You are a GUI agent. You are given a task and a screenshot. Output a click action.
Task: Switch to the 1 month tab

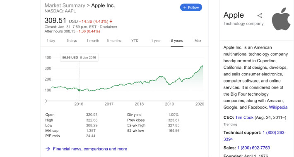(93, 41)
